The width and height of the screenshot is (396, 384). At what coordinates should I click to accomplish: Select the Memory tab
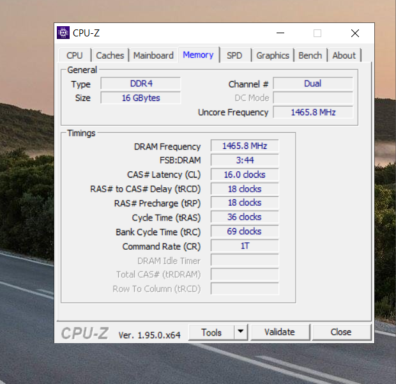coord(198,54)
